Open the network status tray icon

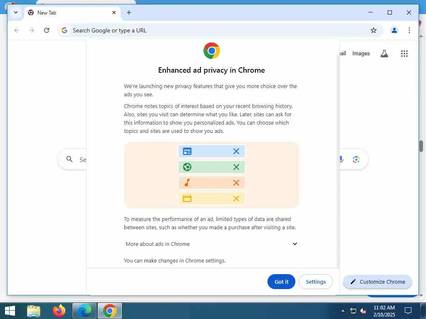353,311
